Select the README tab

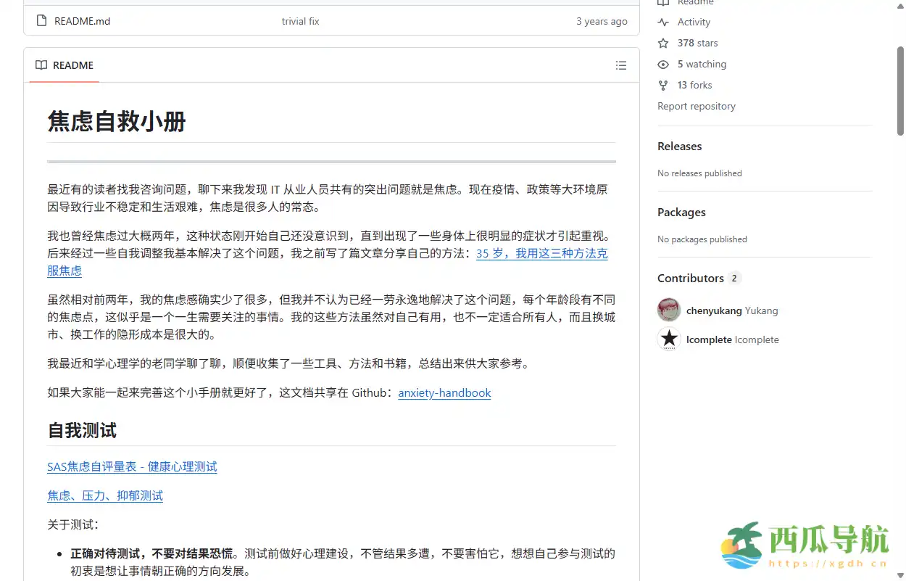pos(73,65)
